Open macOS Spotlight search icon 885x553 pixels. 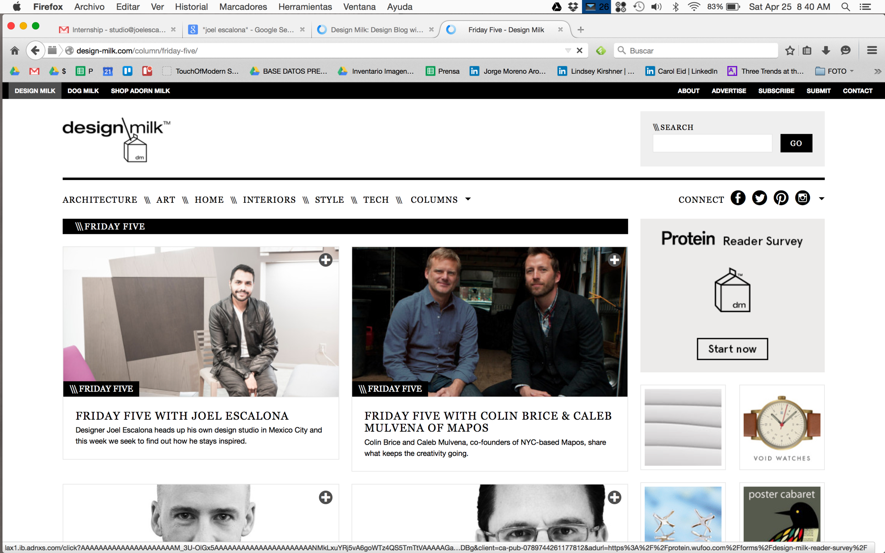pyautogui.click(x=845, y=7)
